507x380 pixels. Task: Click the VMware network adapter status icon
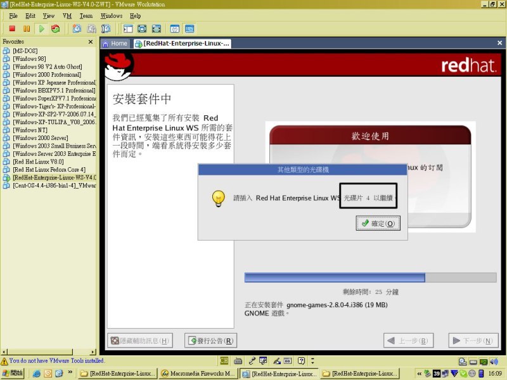[484, 362]
